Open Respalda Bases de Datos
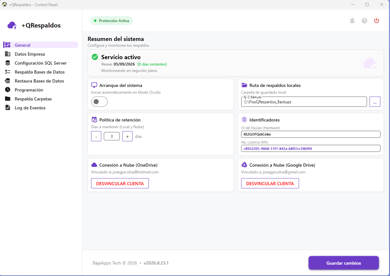 (x=41, y=72)
